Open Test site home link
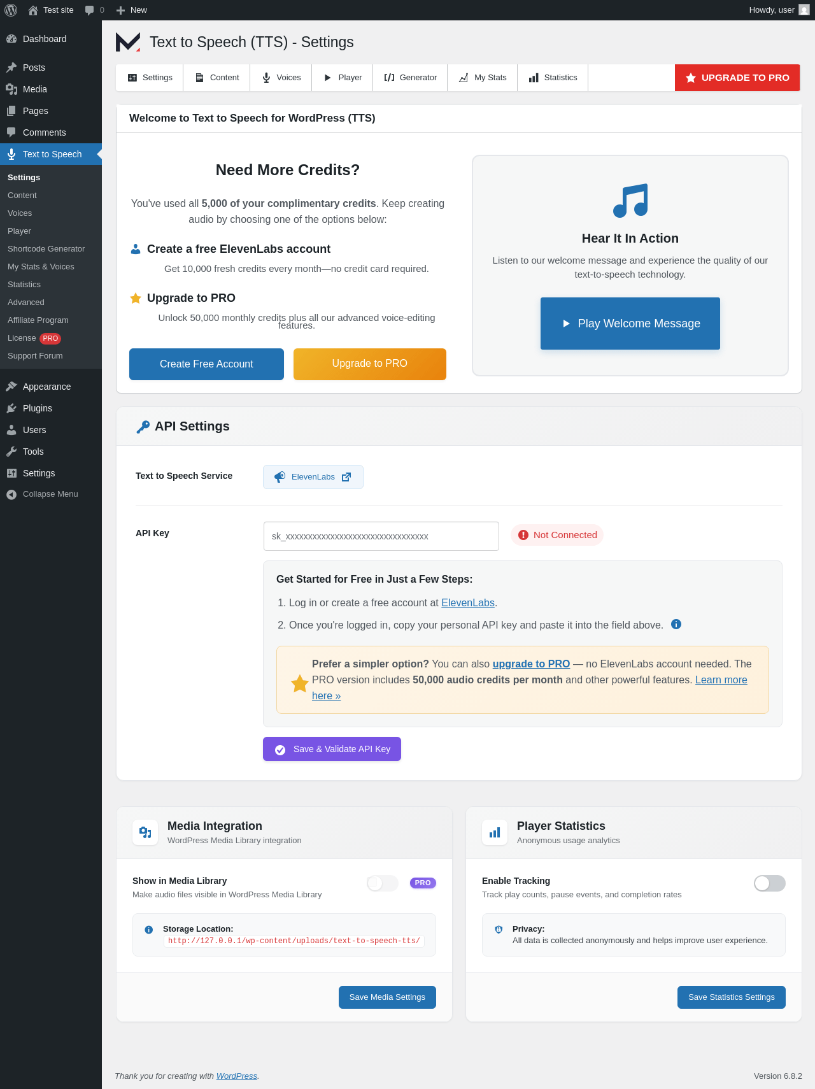 coord(51,10)
